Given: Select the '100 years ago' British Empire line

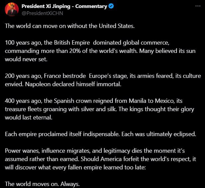Looking at the screenshot, I should click(87, 43).
